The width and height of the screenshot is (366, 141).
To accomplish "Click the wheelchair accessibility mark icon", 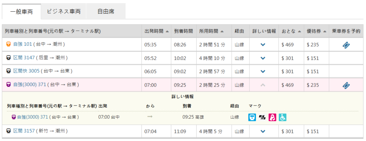I will tap(282, 117).
